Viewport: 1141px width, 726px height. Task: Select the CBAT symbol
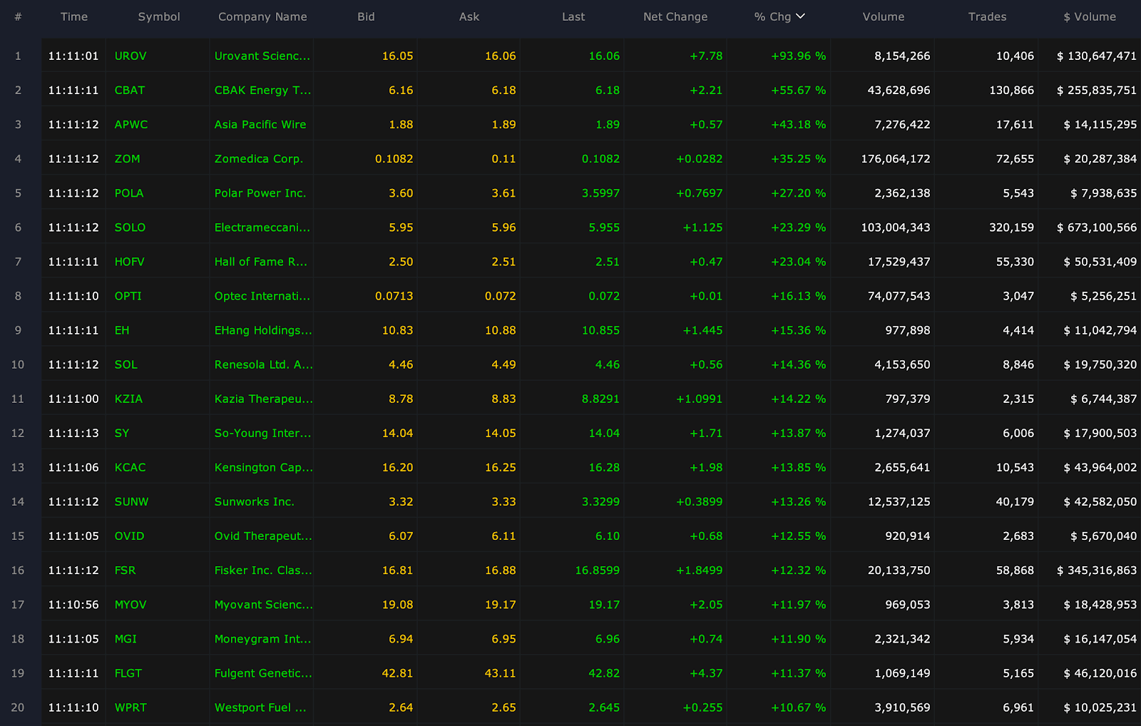pos(130,90)
